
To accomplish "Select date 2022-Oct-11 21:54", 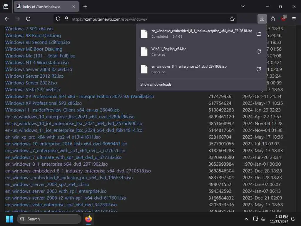I will (262, 97).
